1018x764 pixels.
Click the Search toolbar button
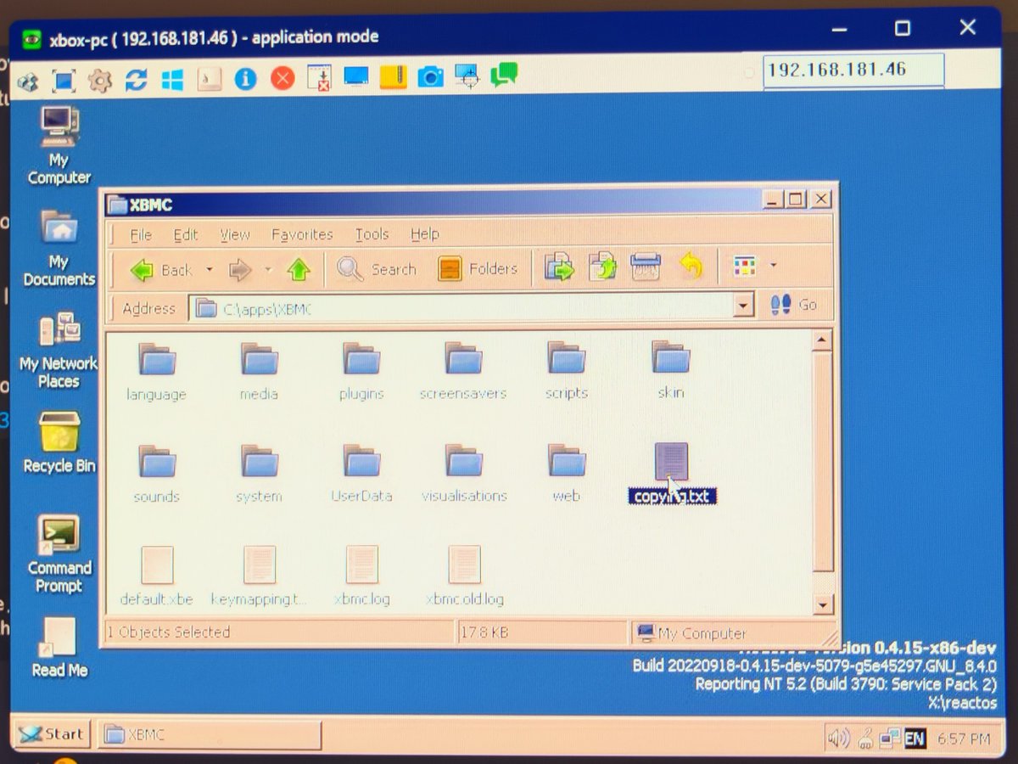(377, 269)
